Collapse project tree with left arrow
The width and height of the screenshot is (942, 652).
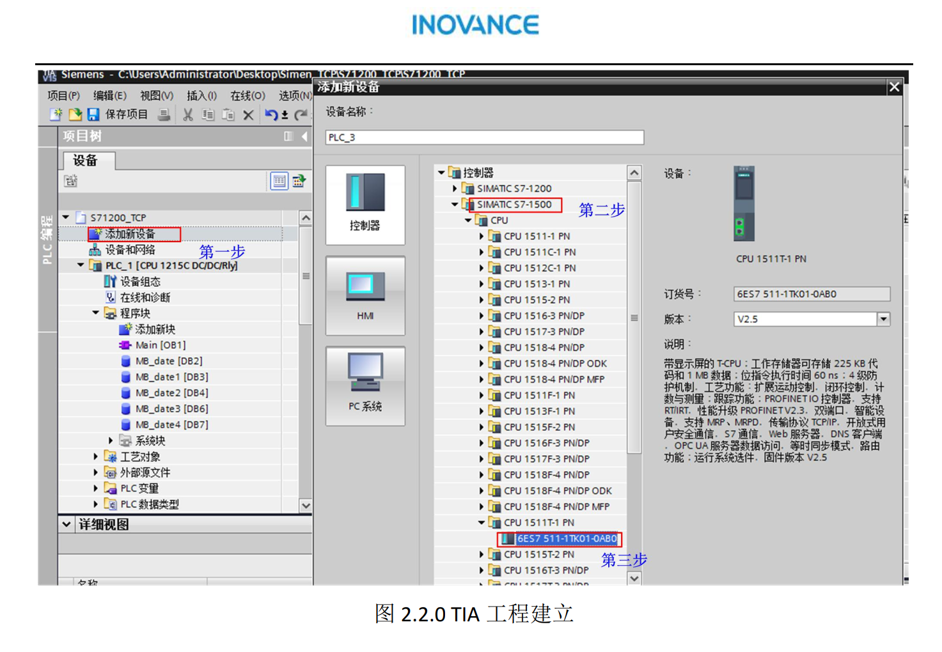click(x=304, y=136)
